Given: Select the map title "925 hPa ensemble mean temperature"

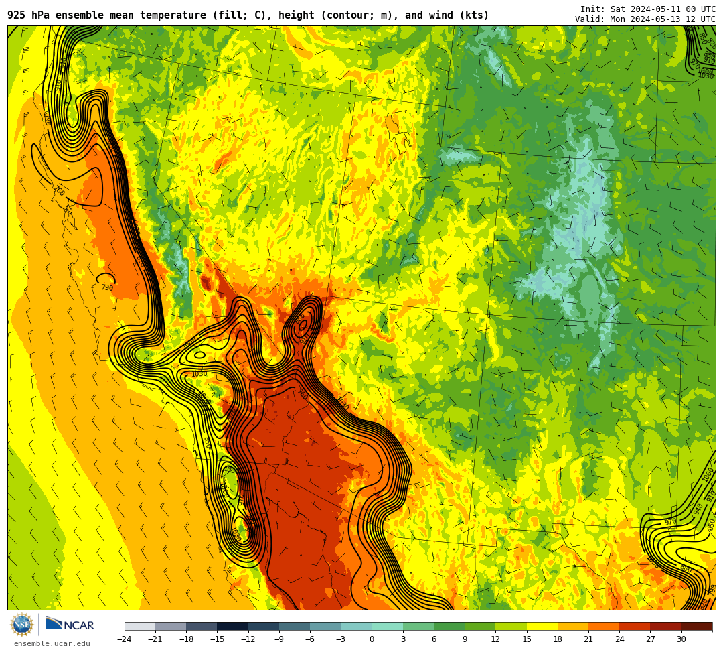Looking at the screenshot, I should (x=108, y=15).
